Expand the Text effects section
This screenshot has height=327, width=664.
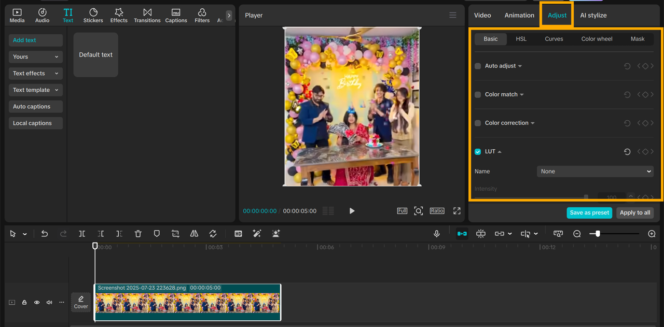[x=35, y=74]
